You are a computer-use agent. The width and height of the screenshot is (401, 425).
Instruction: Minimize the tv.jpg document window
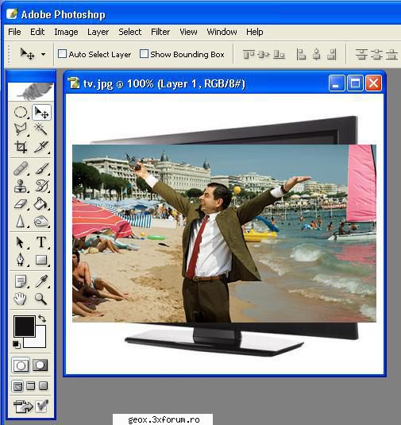tap(337, 83)
